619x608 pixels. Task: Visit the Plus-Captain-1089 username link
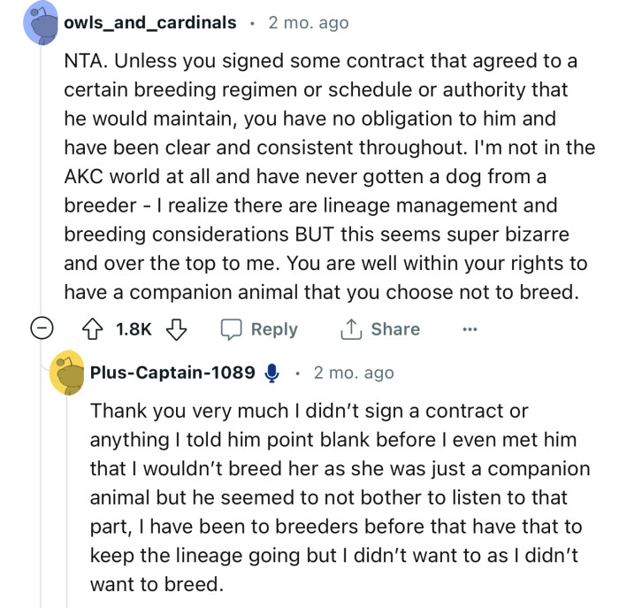(x=173, y=373)
